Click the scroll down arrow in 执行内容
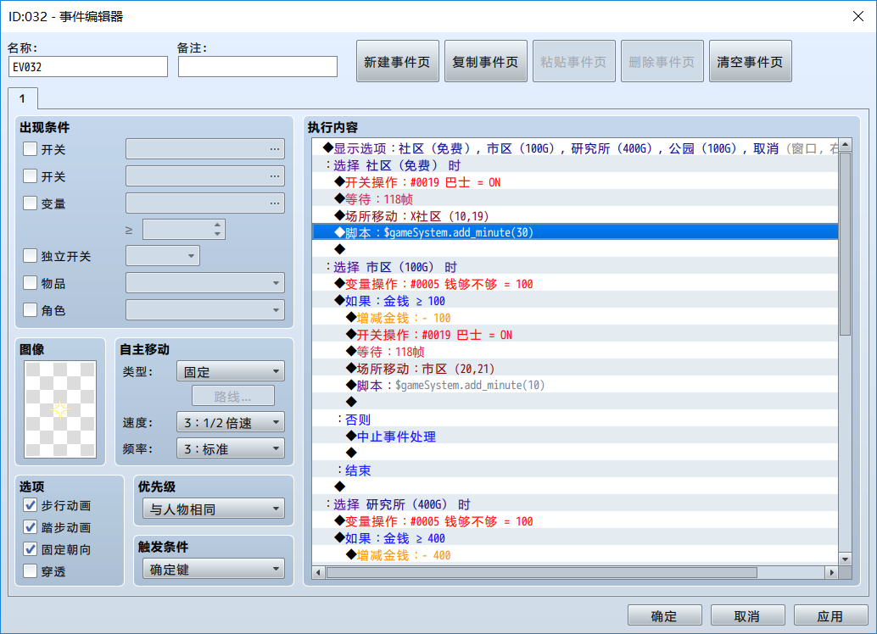The image size is (877, 634). point(845,559)
